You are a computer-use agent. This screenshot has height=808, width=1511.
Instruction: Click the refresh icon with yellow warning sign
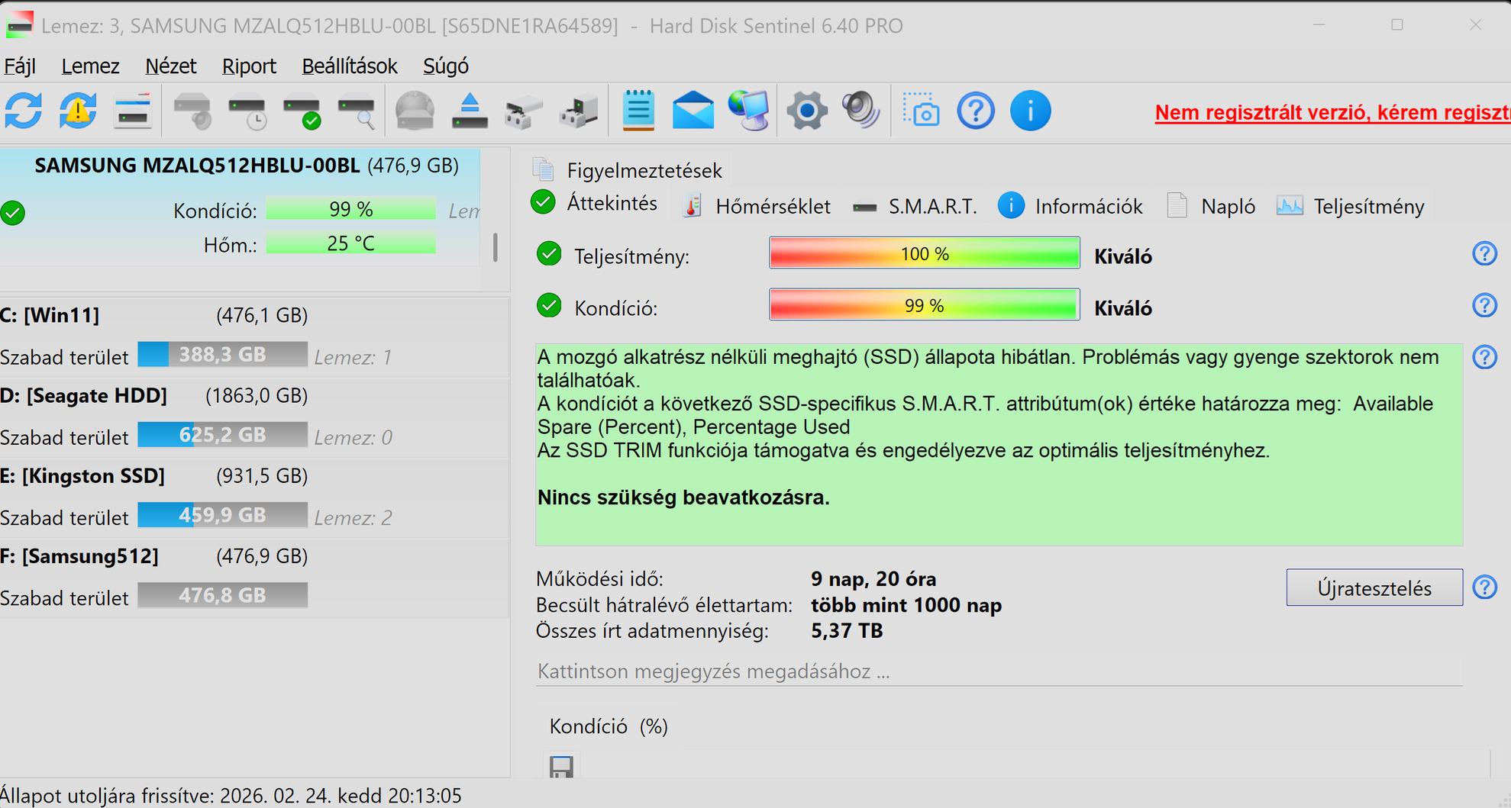click(x=78, y=111)
